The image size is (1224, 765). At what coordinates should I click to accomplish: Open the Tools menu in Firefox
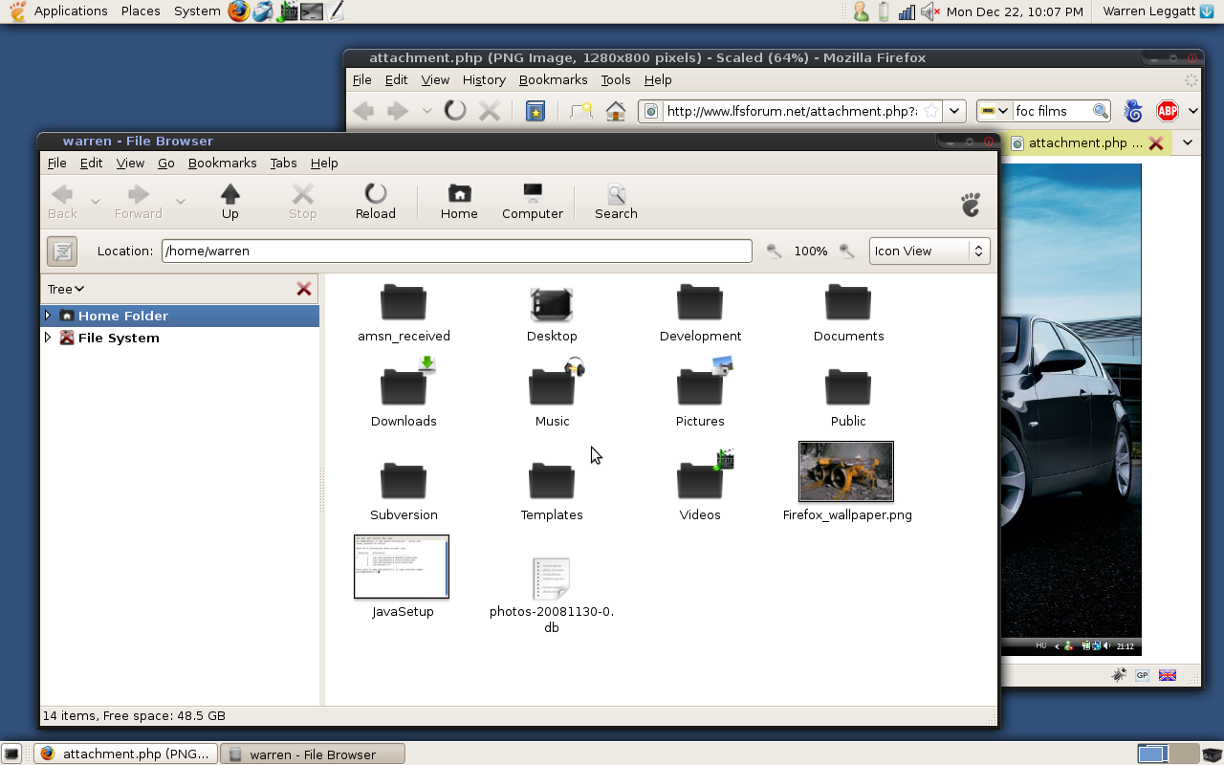click(x=616, y=80)
